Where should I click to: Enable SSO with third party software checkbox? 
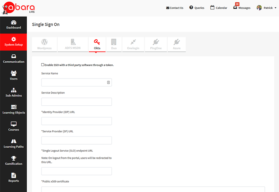[43, 65]
